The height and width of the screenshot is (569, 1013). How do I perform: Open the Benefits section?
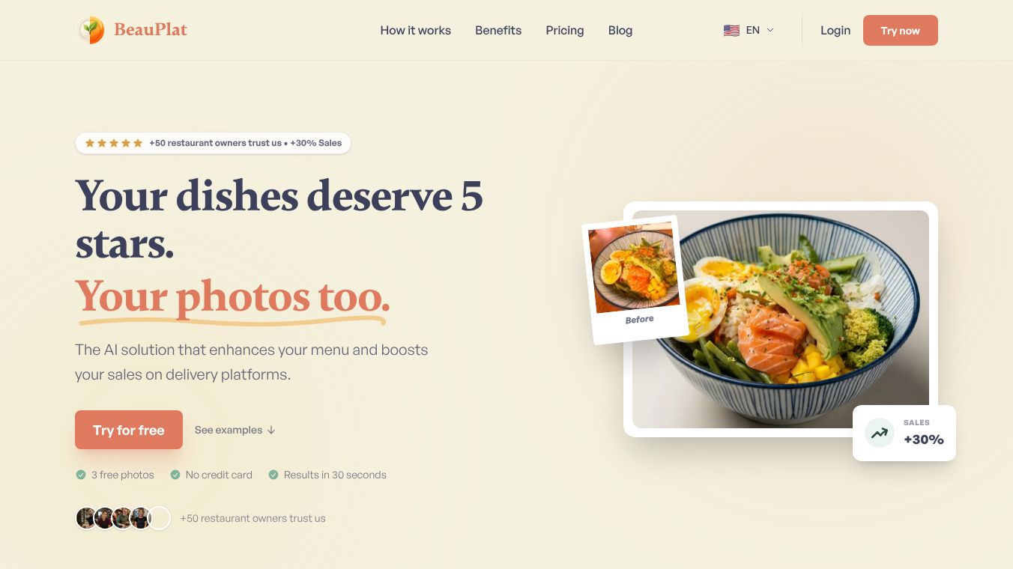coord(498,31)
